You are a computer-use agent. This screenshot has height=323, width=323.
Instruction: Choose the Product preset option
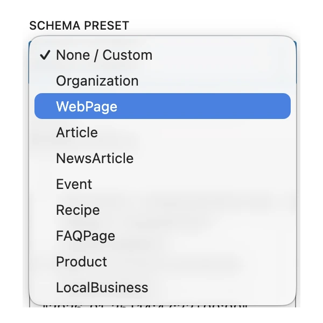coord(82,262)
